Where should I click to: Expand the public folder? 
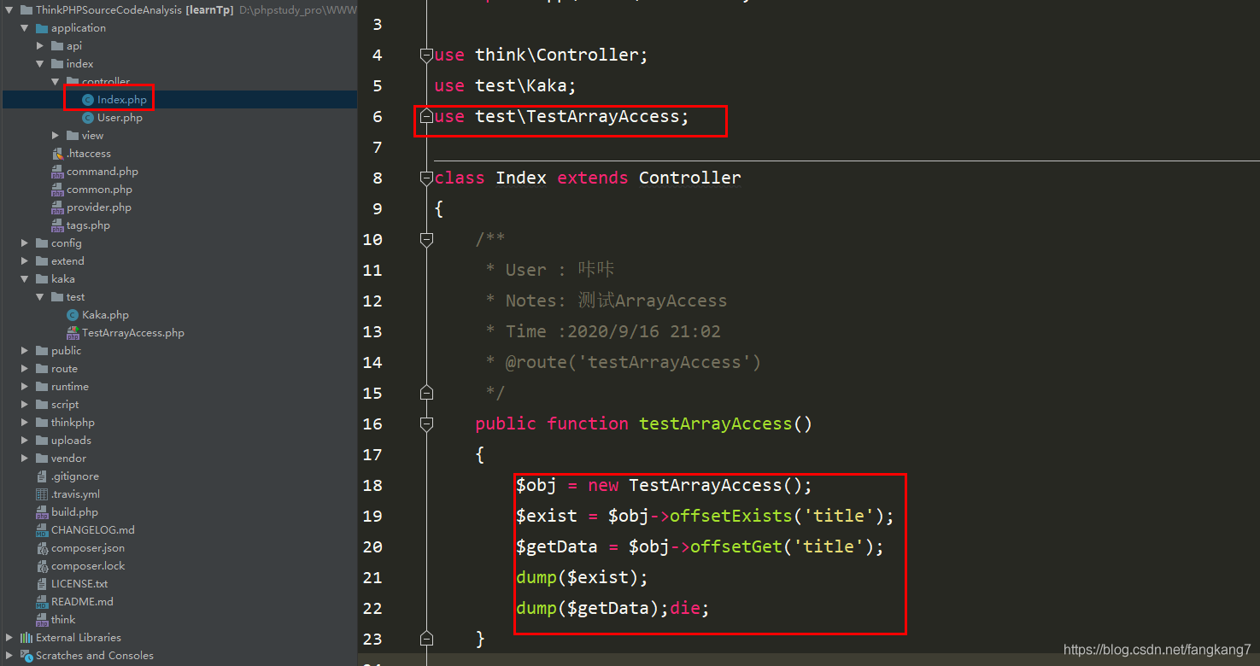point(25,351)
